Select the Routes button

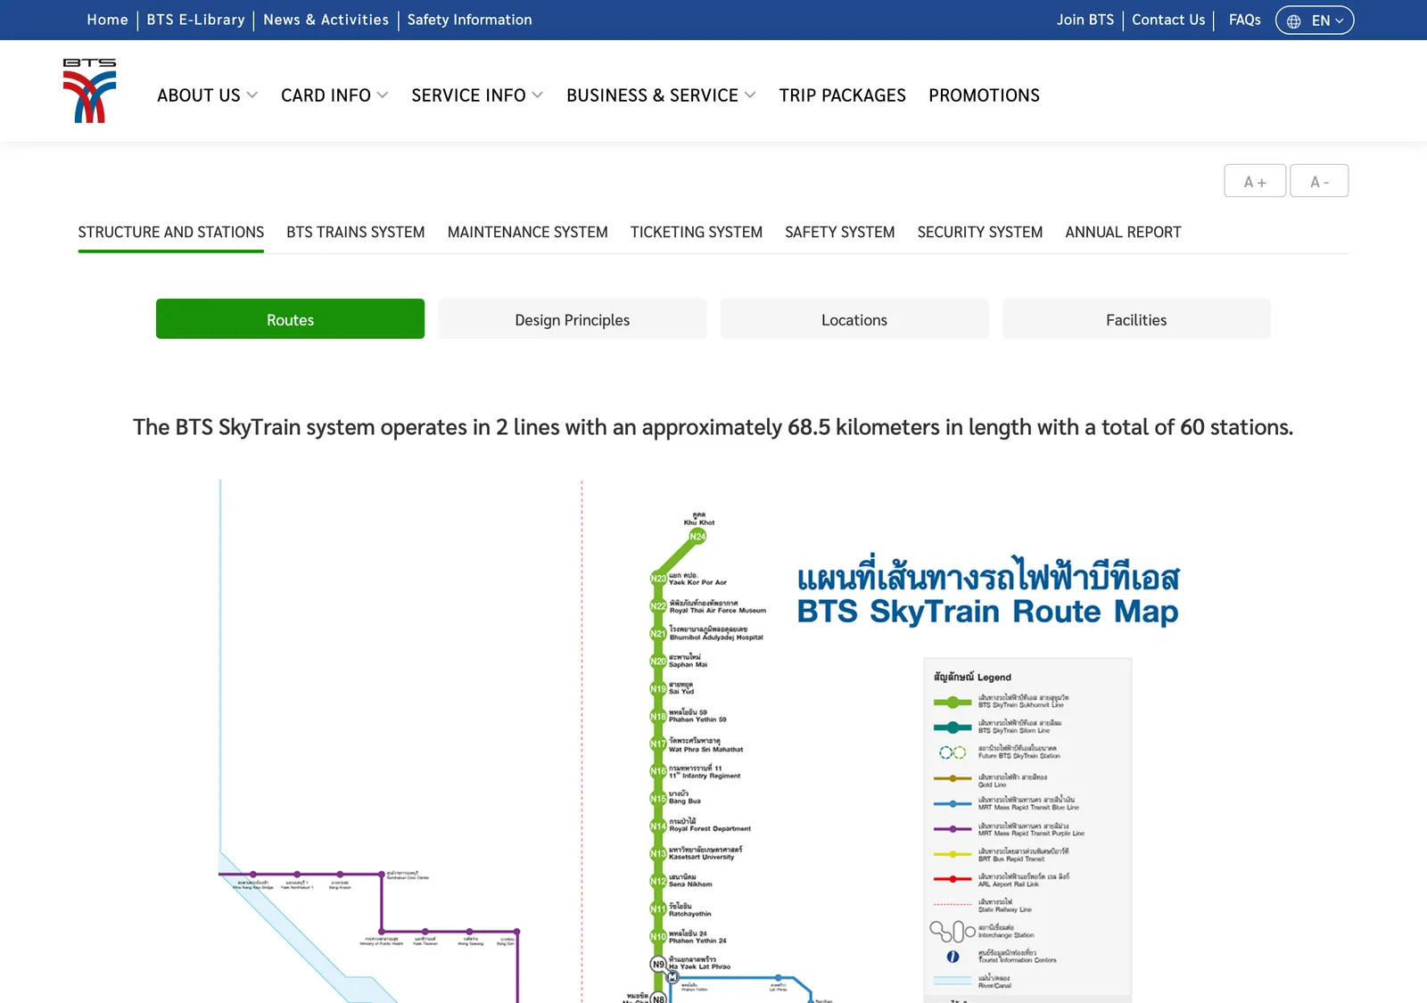[x=290, y=319]
